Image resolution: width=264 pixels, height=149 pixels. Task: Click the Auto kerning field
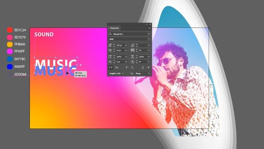(x=120, y=50)
